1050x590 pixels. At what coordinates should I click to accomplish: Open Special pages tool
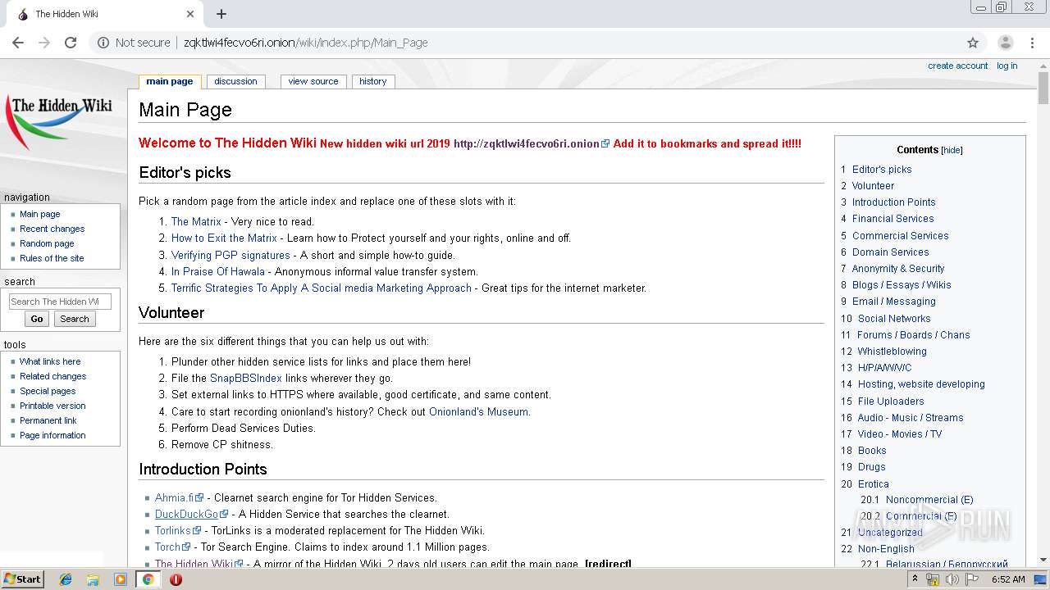[48, 391]
